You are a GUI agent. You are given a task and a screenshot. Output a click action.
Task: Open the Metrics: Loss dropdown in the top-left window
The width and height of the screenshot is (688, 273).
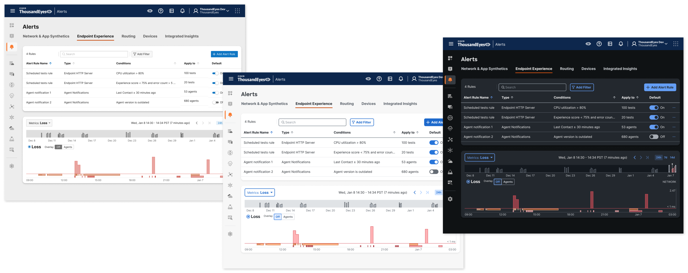point(39,123)
